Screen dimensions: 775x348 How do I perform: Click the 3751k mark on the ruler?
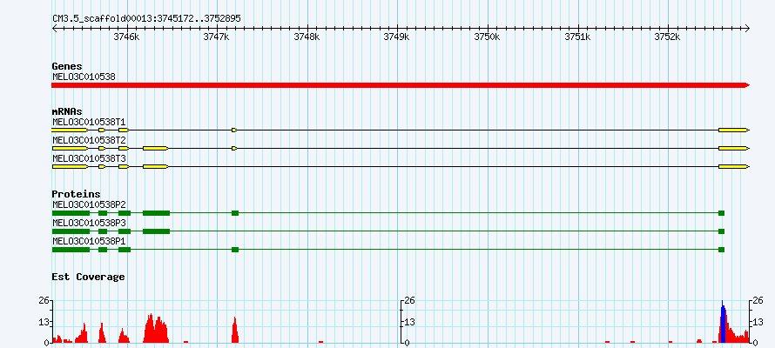pos(577,37)
